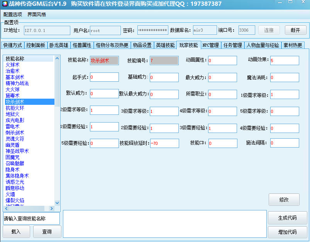310x242 pixels.
Task: Open the NPC管理 tab
Action: pos(211,45)
